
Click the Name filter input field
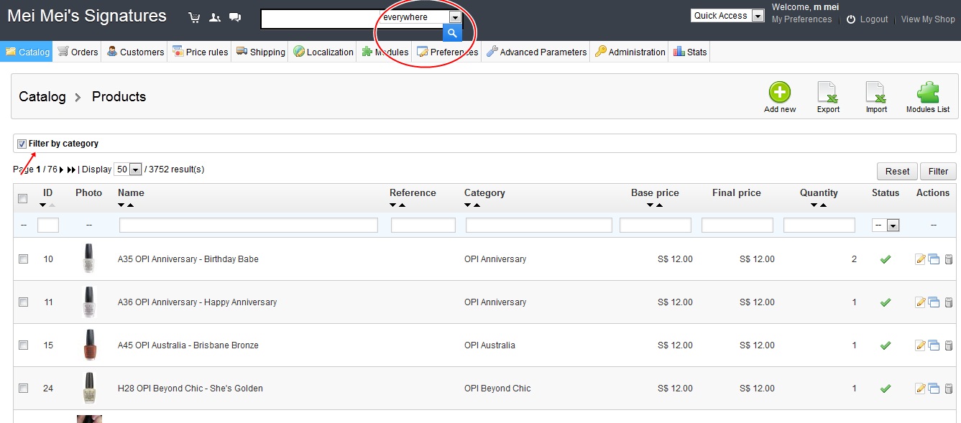[x=249, y=226]
